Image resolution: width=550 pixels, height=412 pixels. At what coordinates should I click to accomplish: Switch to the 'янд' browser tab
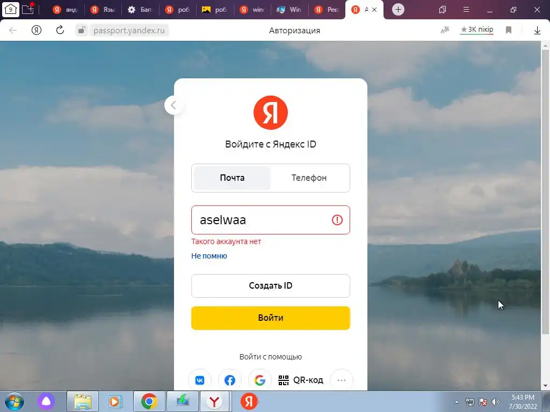[x=65, y=10]
